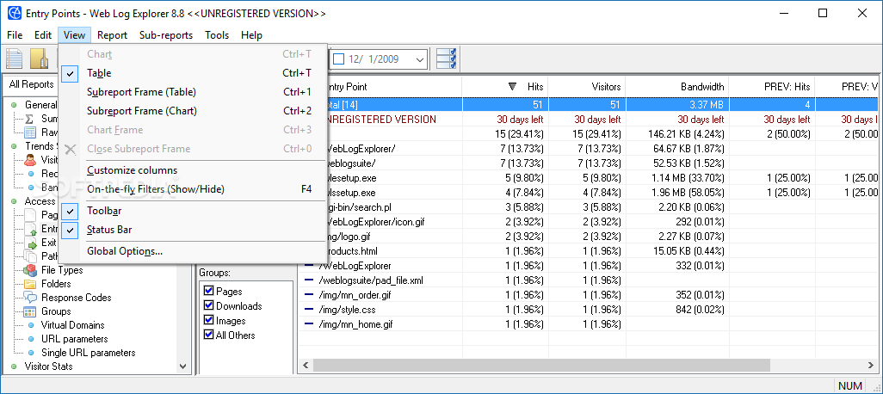
Task: Click the yellow folder workspace toolbar icon
Action: pos(40,58)
